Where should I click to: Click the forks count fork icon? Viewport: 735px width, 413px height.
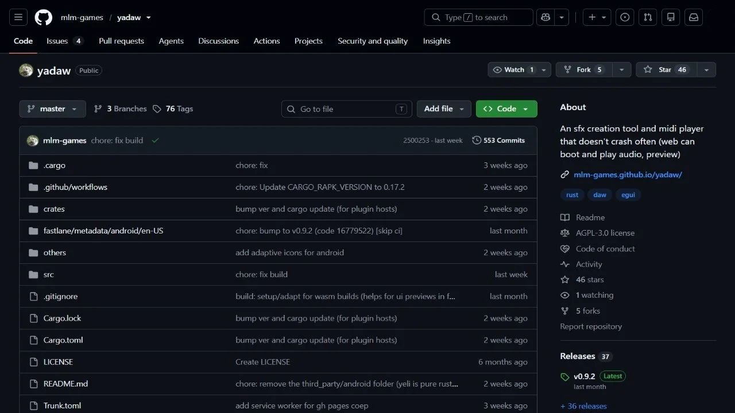565,311
